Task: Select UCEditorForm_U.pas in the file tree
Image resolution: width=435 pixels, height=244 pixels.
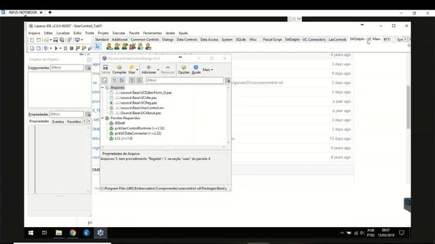Action: coord(143,93)
